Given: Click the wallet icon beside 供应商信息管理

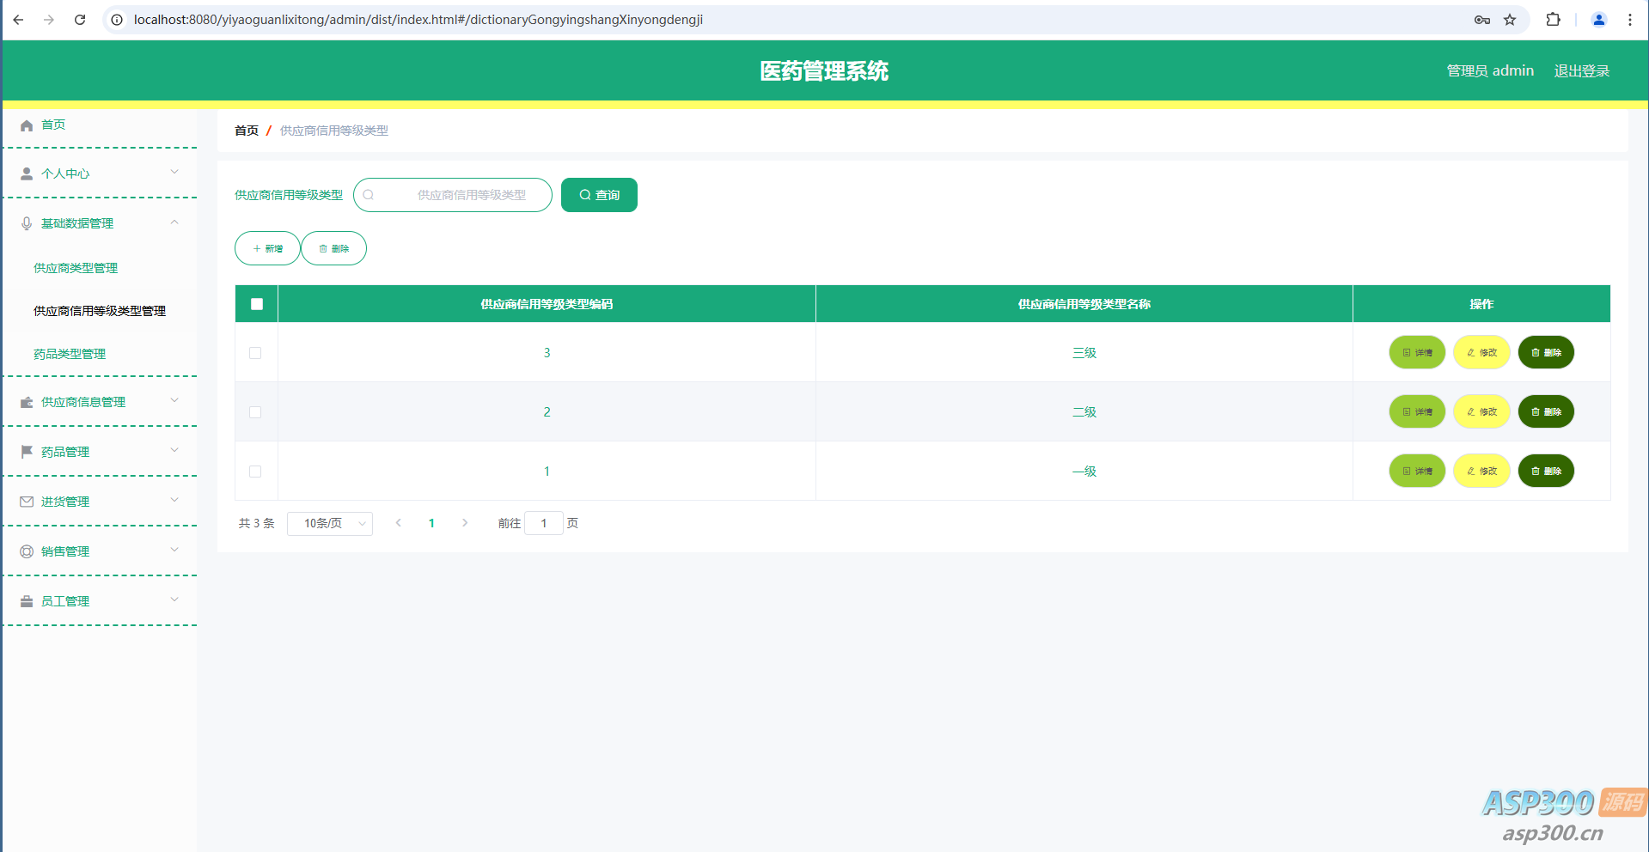Looking at the screenshot, I should [27, 402].
